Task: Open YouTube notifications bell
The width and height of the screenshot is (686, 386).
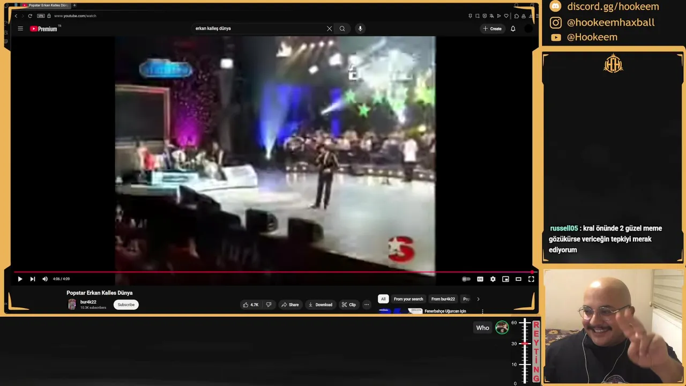Action: point(513,28)
